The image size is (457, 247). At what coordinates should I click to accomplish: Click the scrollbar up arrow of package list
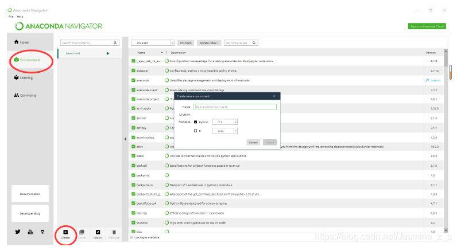click(x=446, y=51)
